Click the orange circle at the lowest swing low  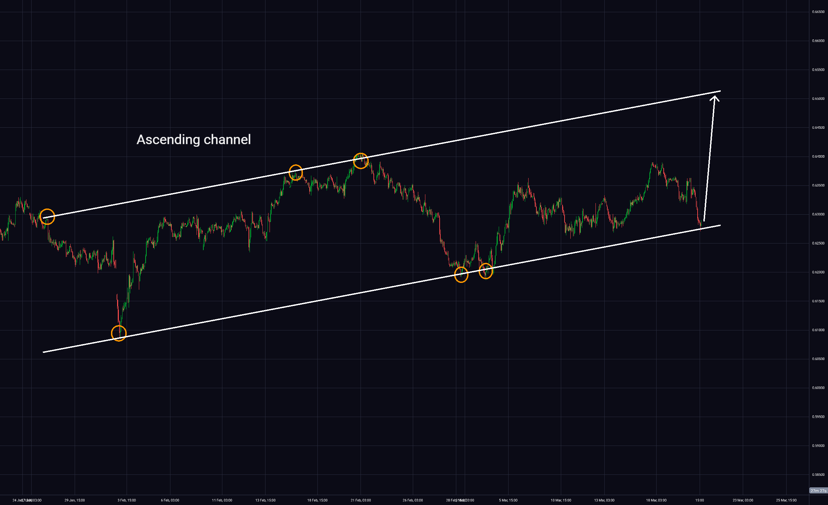tap(119, 333)
